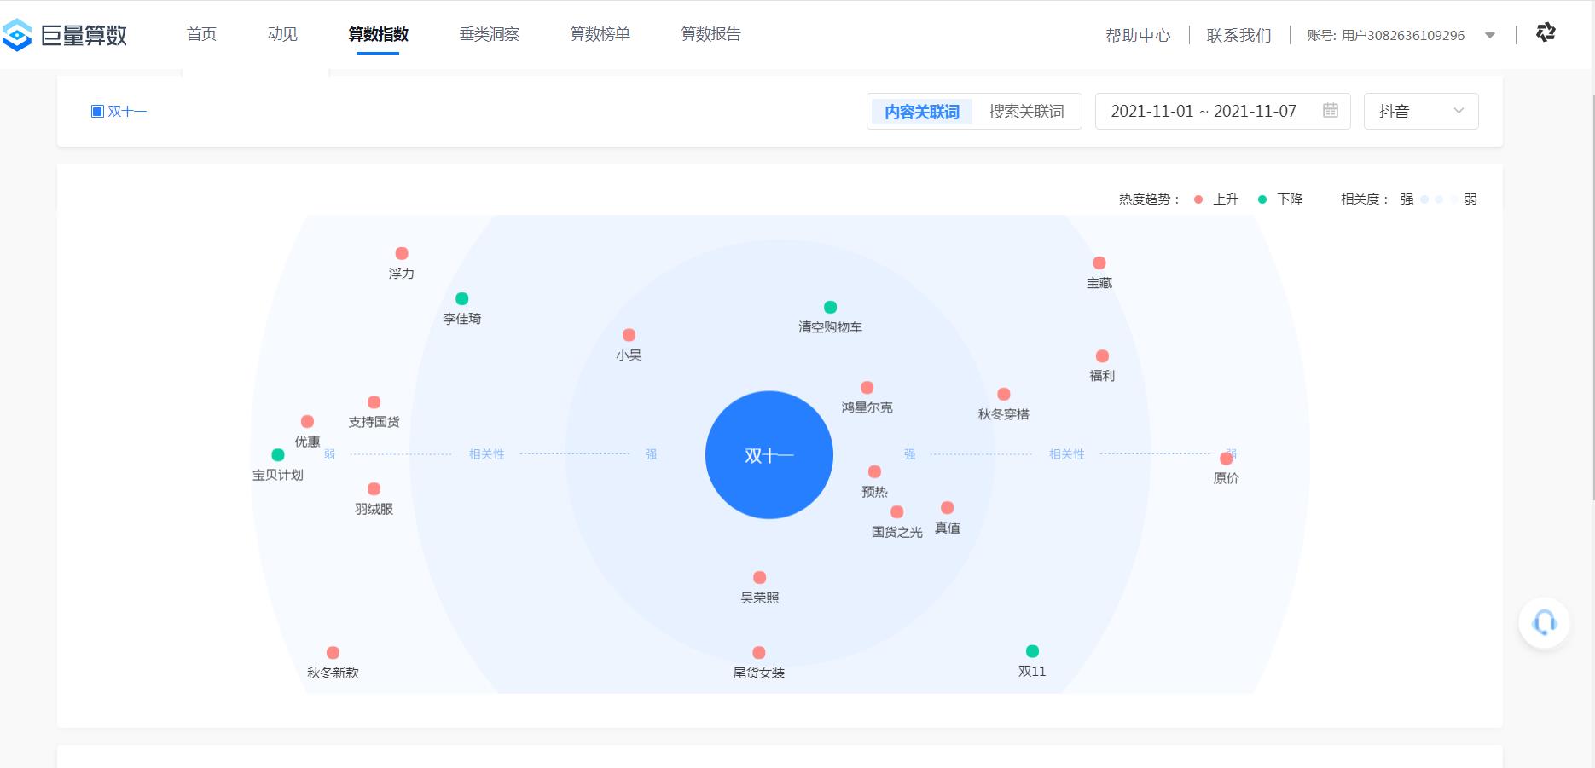Image resolution: width=1595 pixels, height=768 pixels.
Task: Click the pinwheel icon at top right
Action: [1546, 33]
